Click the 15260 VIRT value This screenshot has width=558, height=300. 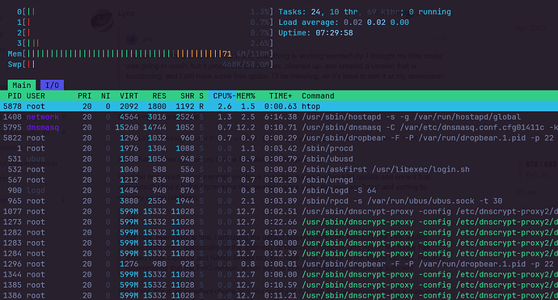click(127, 128)
